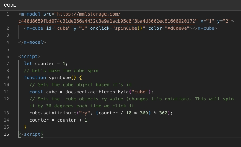241x147 pixels.
Task: Open the mmlstorage.com URL in src
Action: (88, 14)
